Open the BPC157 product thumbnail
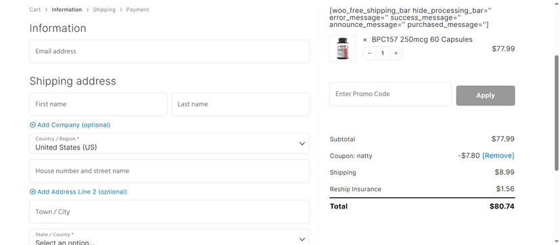 click(342, 48)
